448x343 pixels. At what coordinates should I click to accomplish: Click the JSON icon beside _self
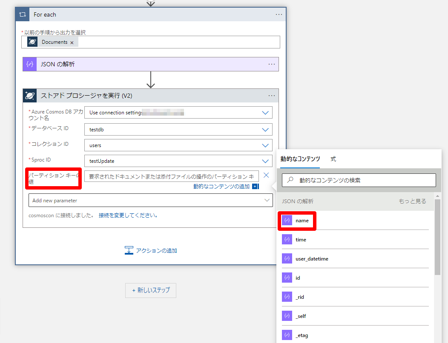[x=287, y=316]
